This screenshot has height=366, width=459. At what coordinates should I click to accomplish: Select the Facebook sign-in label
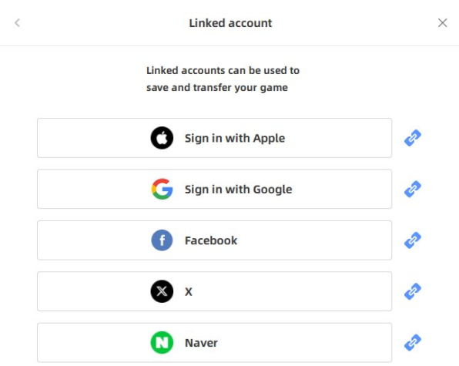[211, 240]
